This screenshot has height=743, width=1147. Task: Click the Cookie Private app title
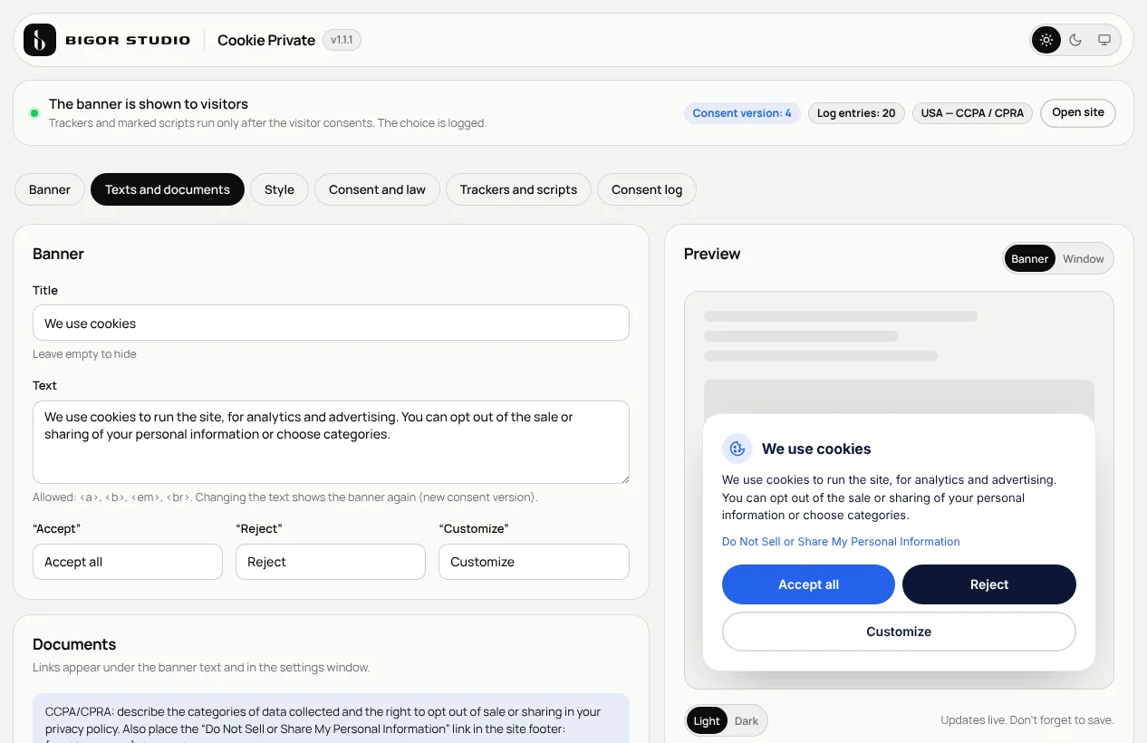point(266,40)
